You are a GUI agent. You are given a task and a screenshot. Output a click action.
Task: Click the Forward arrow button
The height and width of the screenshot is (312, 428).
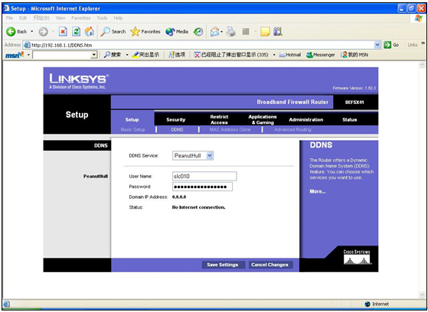[x=43, y=32]
